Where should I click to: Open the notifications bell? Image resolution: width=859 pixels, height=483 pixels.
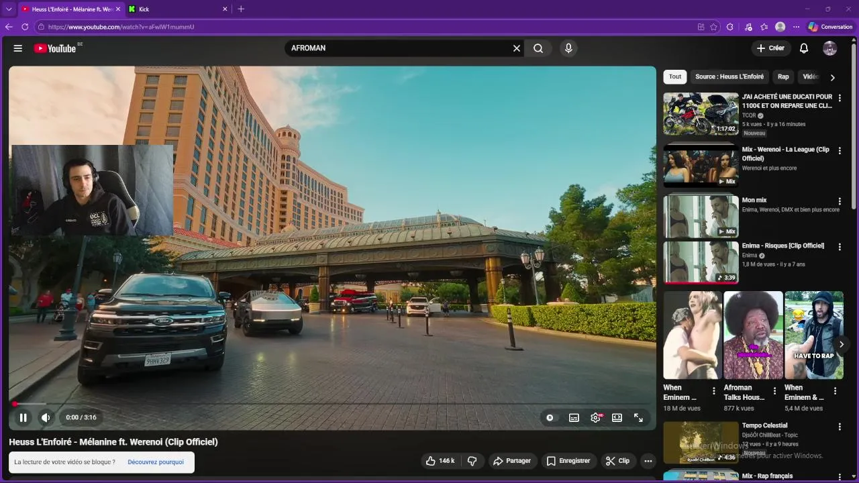[804, 48]
